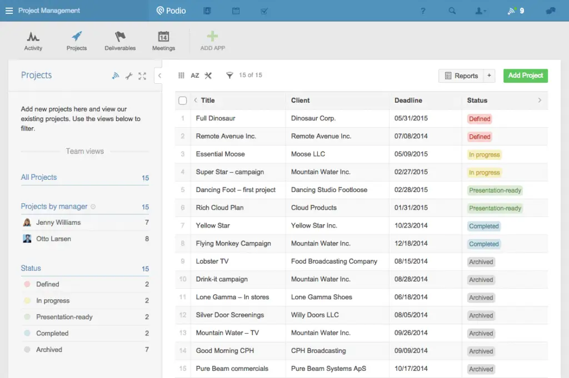The height and width of the screenshot is (378, 569).
Task: Open the Deliverables flag icon
Action: pyautogui.click(x=120, y=37)
